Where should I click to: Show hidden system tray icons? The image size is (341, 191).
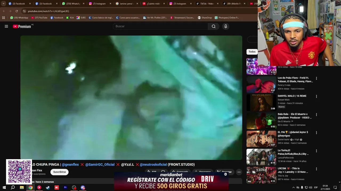pyautogui.click(x=293, y=188)
